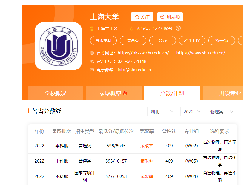Image resolution: width=243 pixels, height=185 pixels.
Task: Click the 上海大学 university title
Action: point(104,17)
